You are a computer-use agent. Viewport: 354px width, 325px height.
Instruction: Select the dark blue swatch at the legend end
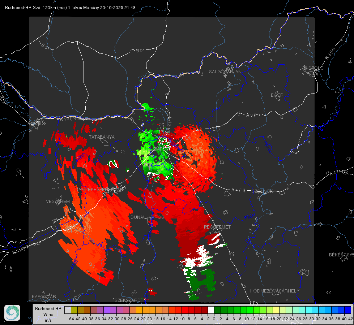click(x=348, y=310)
